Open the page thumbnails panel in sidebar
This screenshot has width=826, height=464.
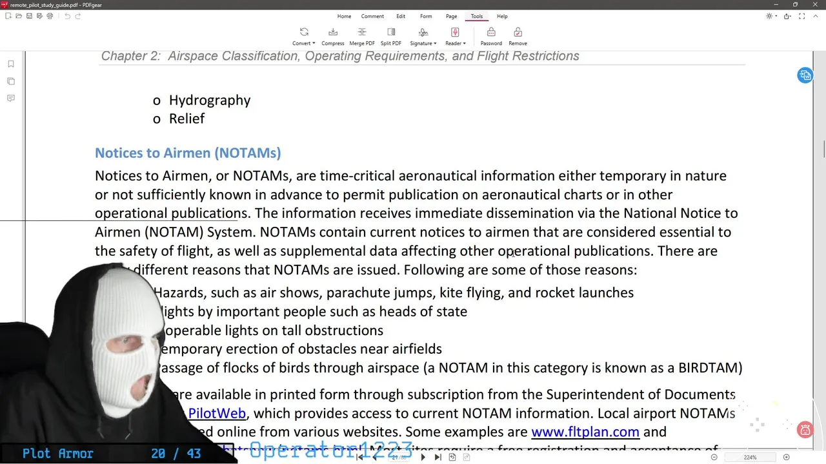point(11,81)
